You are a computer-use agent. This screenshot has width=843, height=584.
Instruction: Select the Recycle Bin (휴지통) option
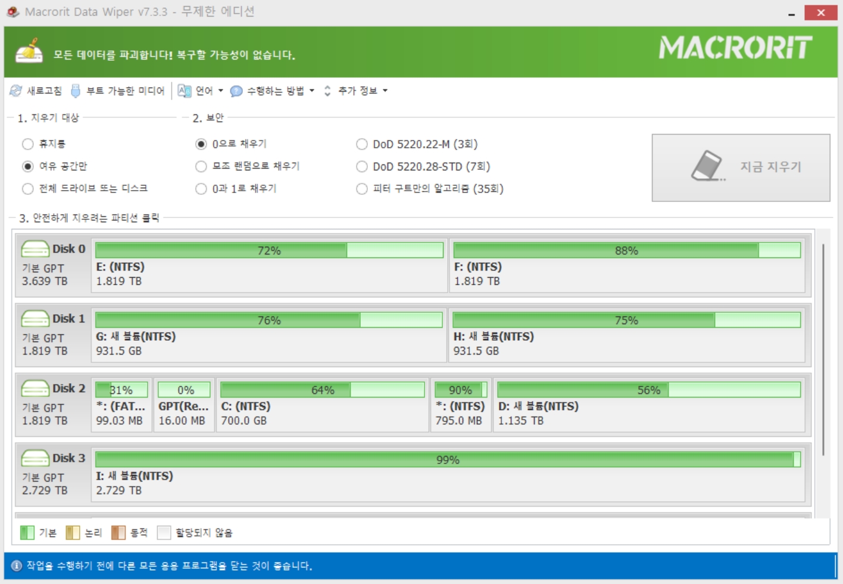(x=27, y=144)
